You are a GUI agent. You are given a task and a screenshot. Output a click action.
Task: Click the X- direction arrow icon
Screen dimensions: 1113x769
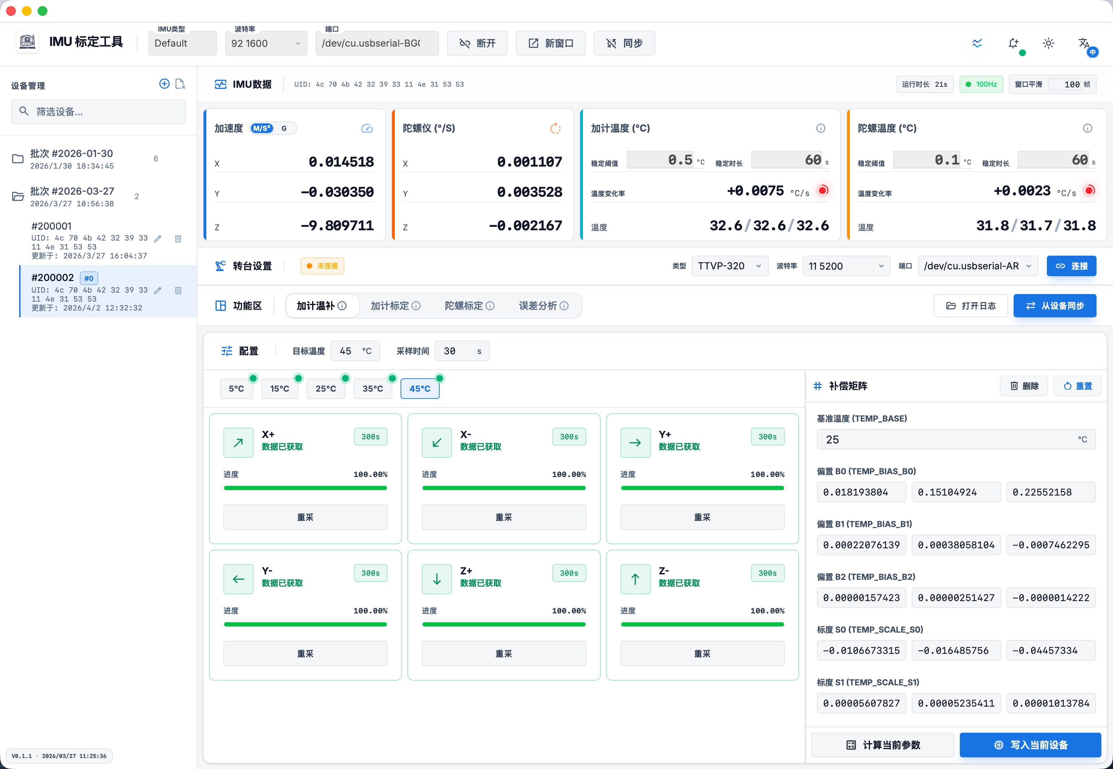(x=437, y=442)
